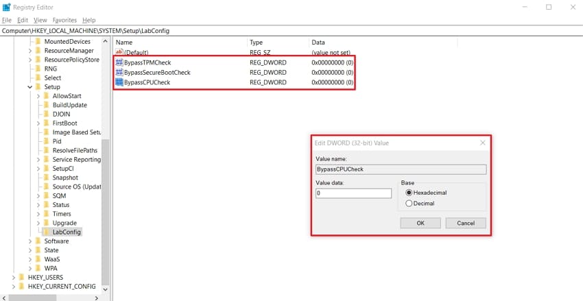Expand the ResourcePolicyStore tree node

pyautogui.click(x=30, y=60)
